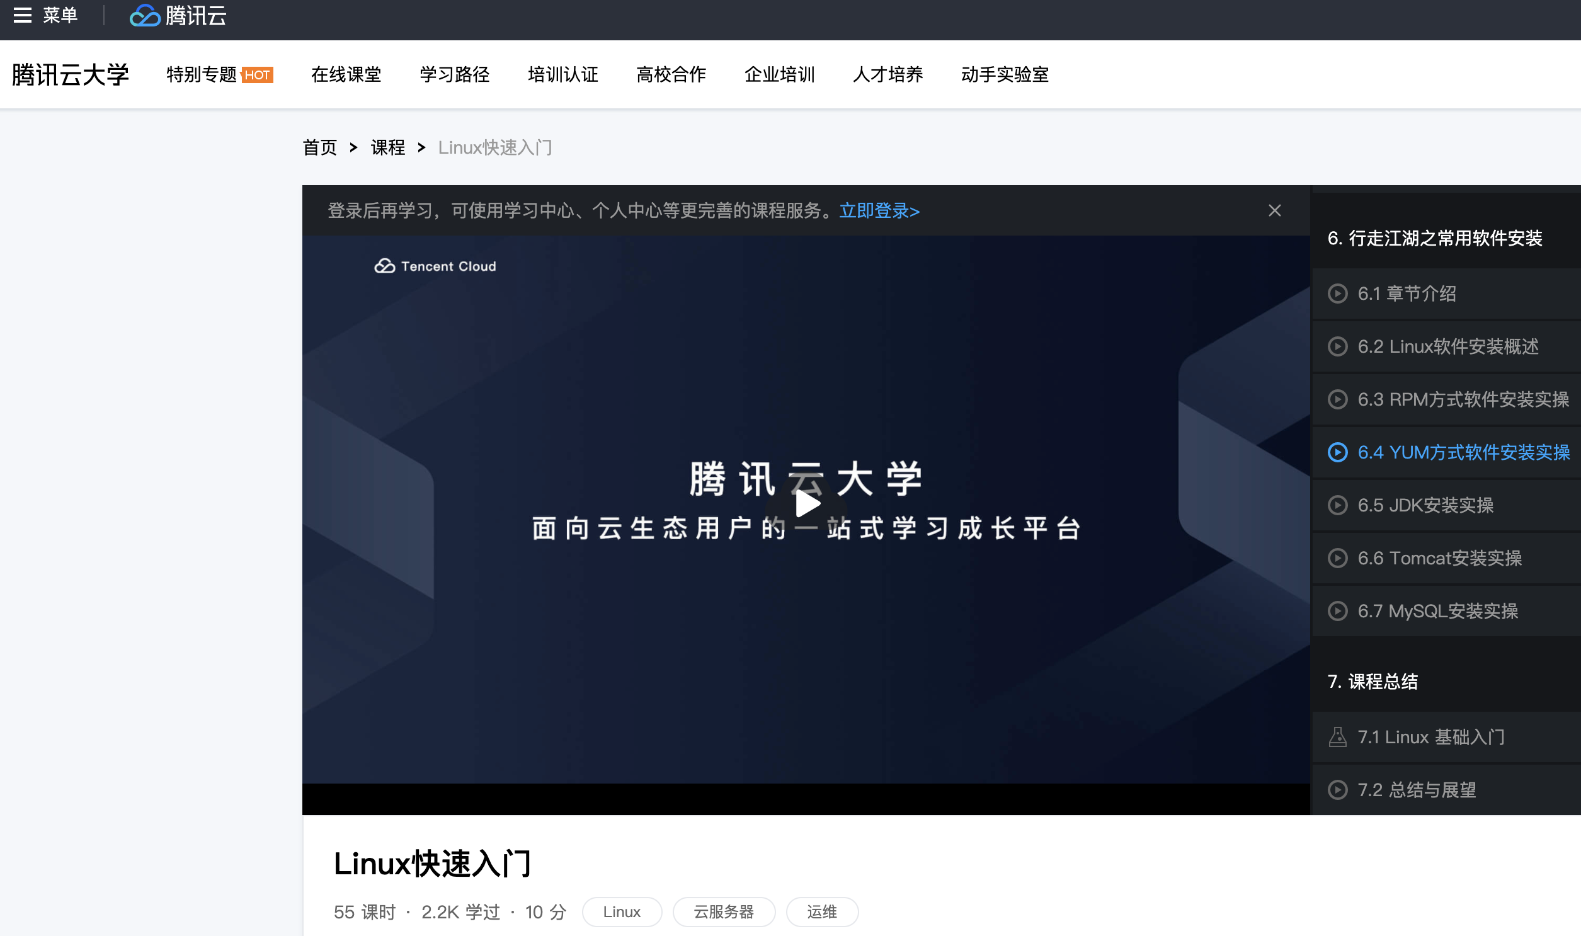Viewport: 1581px width, 936px height.
Task: Click the 运维 tag
Action: pyautogui.click(x=823, y=913)
